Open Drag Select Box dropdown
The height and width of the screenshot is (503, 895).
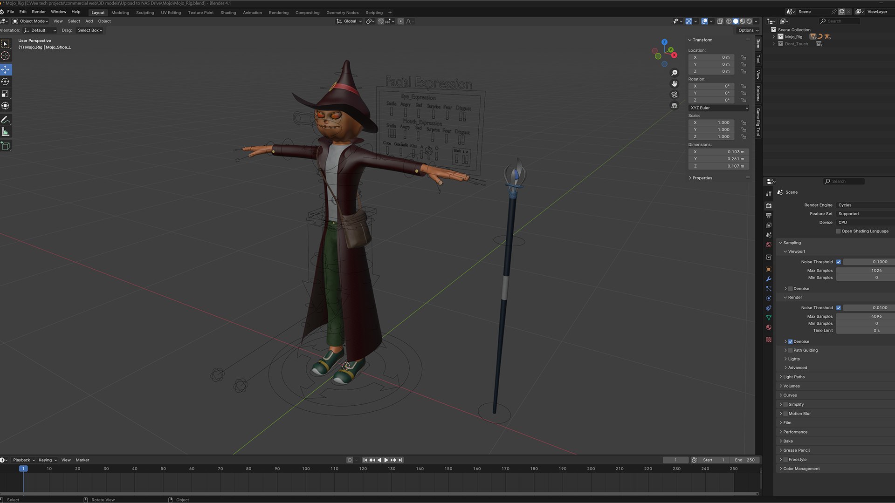click(x=90, y=31)
